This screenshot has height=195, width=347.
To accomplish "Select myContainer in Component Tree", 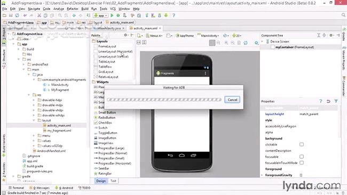I will (294, 47).
